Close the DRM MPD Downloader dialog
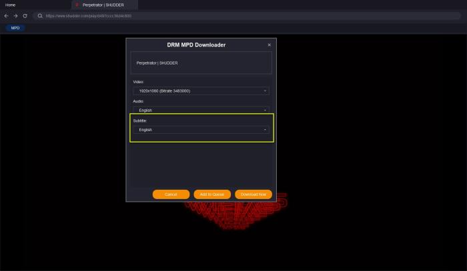The width and height of the screenshot is (467, 271). [270, 45]
